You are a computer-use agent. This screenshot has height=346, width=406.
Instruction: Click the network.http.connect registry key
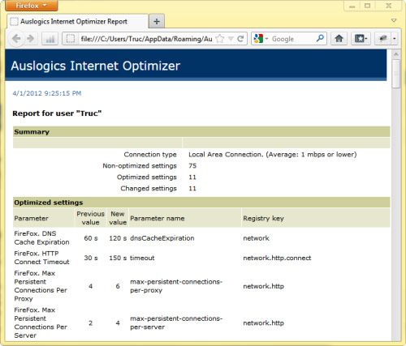click(277, 258)
